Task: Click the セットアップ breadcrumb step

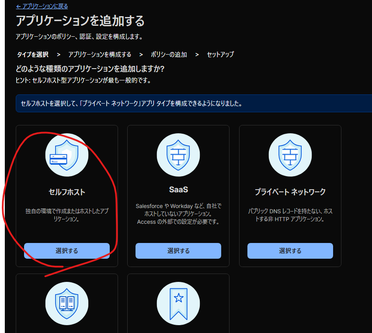Action: (x=222, y=54)
